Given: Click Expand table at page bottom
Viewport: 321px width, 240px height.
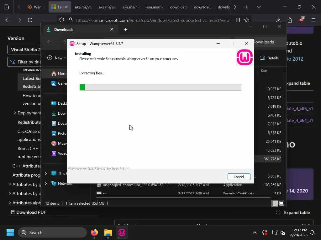Looking at the screenshot, I should (x=293, y=212).
